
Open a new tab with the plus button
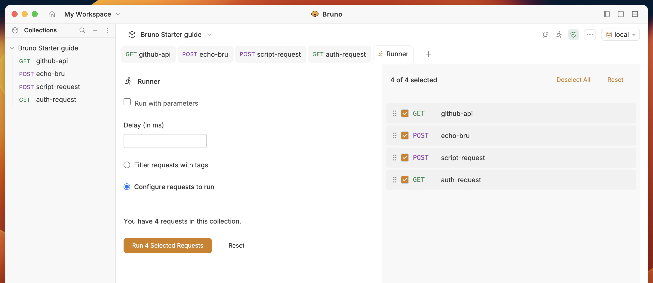(x=428, y=54)
